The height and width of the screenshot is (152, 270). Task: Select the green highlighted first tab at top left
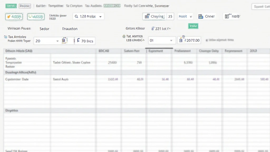coord(11,6)
